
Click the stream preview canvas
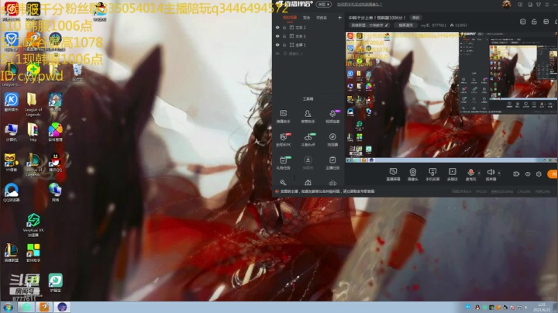tap(451, 97)
